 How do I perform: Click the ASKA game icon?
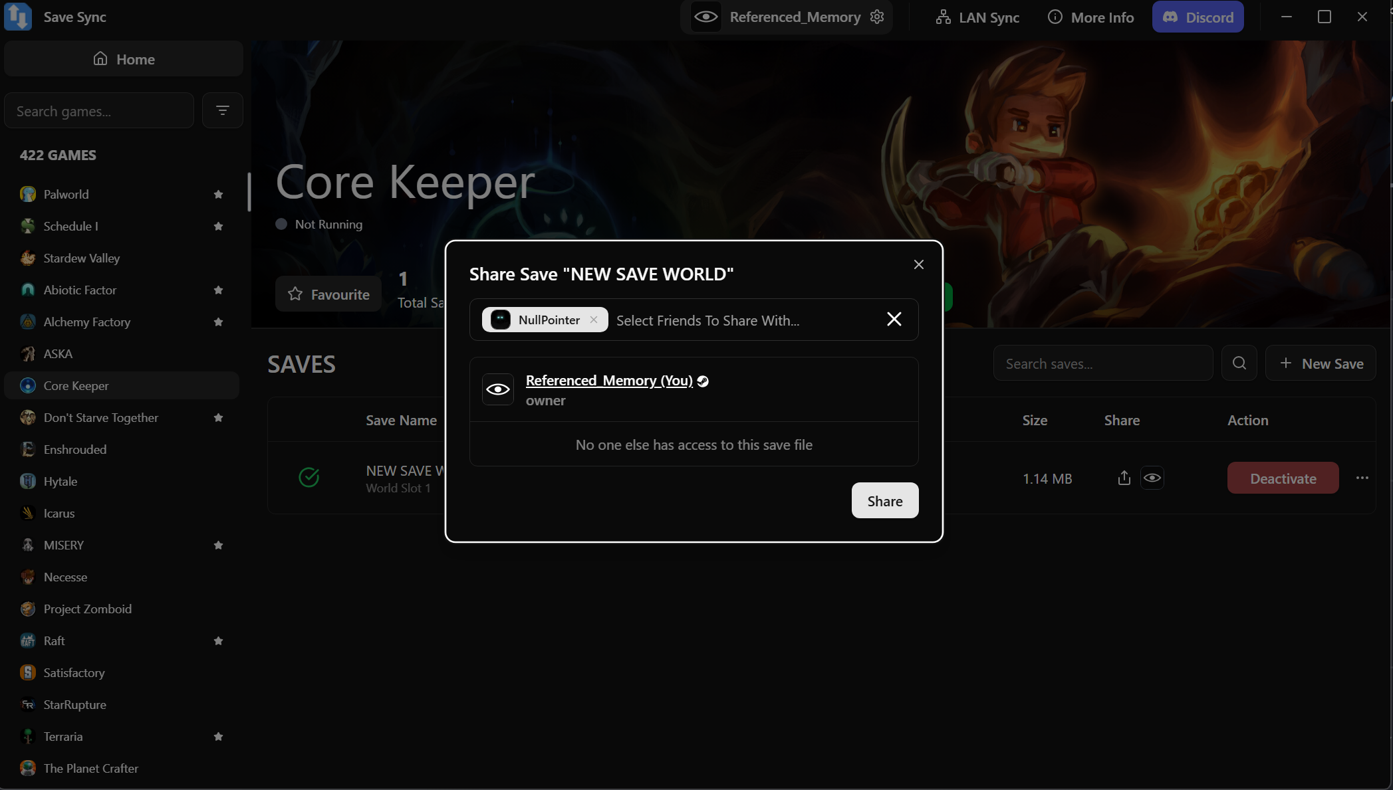28,353
